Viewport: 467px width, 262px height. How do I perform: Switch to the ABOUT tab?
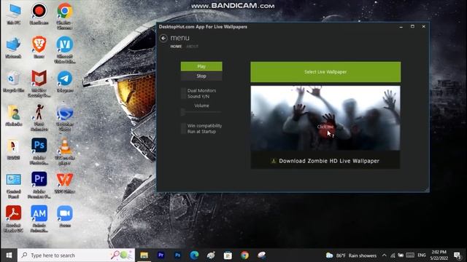(x=192, y=47)
